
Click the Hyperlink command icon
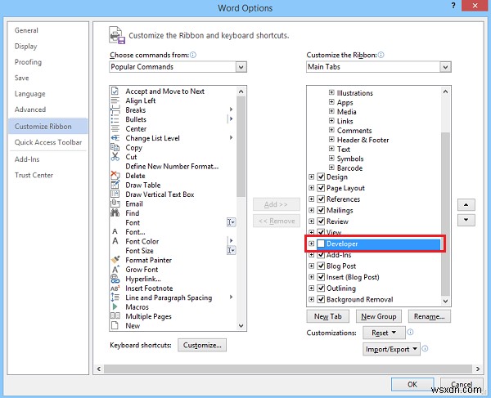tap(115, 279)
